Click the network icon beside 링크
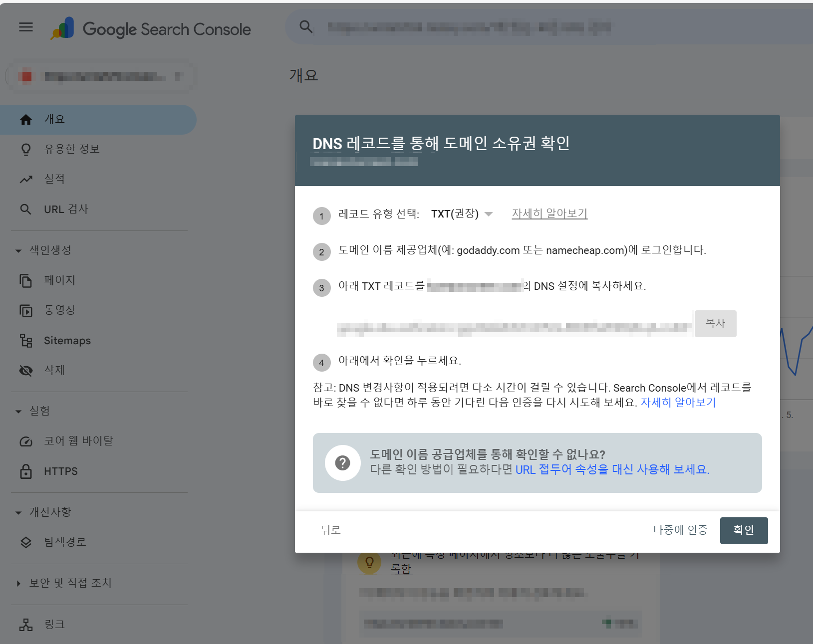Viewport: 813px width, 644px height. pos(26,625)
